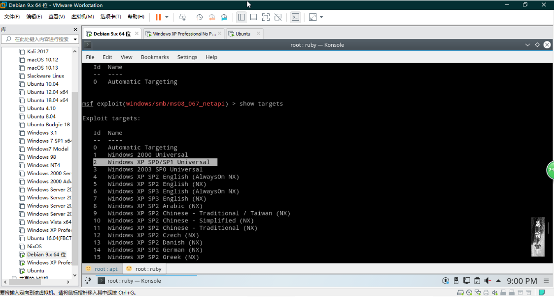This screenshot has width=554, height=297.
Task: Click the console view toolbar icon
Action: 295,17
